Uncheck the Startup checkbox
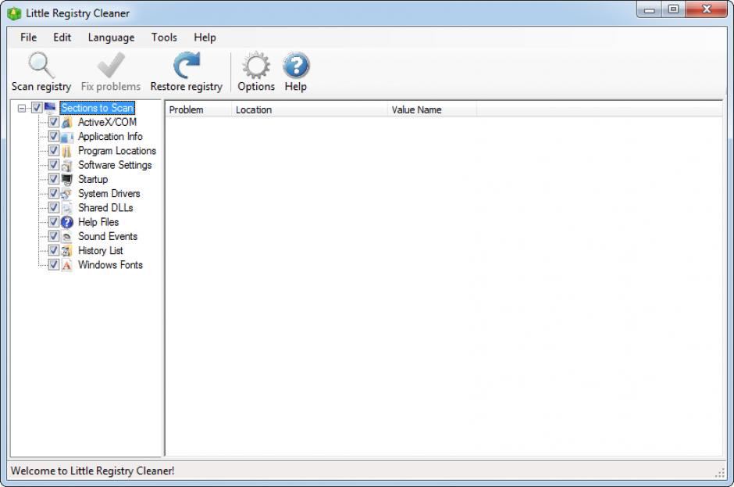 [53, 179]
